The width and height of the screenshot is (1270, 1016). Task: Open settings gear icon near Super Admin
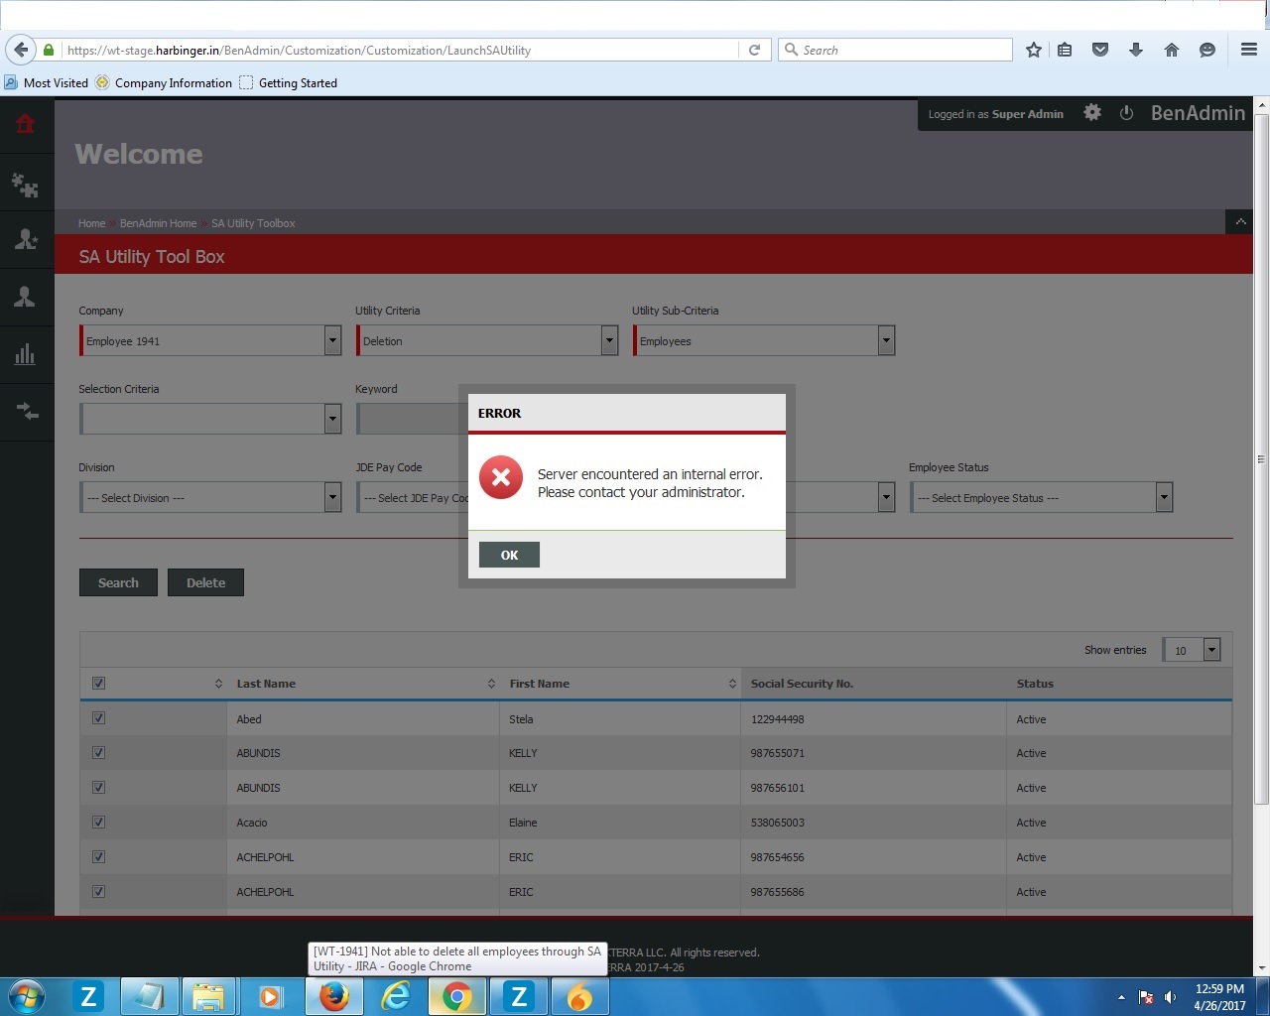pyautogui.click(x=1092, y=113)
